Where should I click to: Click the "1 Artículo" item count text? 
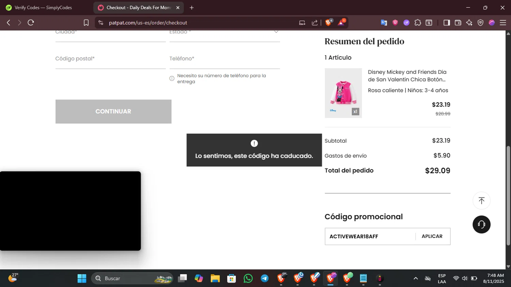[x=338, y=58]
